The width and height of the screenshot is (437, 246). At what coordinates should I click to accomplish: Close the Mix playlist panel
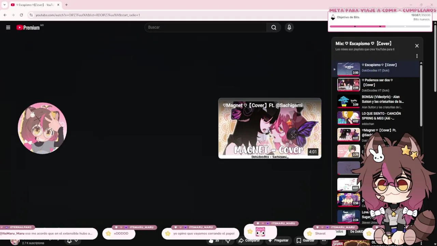click(x=417, y=46)
